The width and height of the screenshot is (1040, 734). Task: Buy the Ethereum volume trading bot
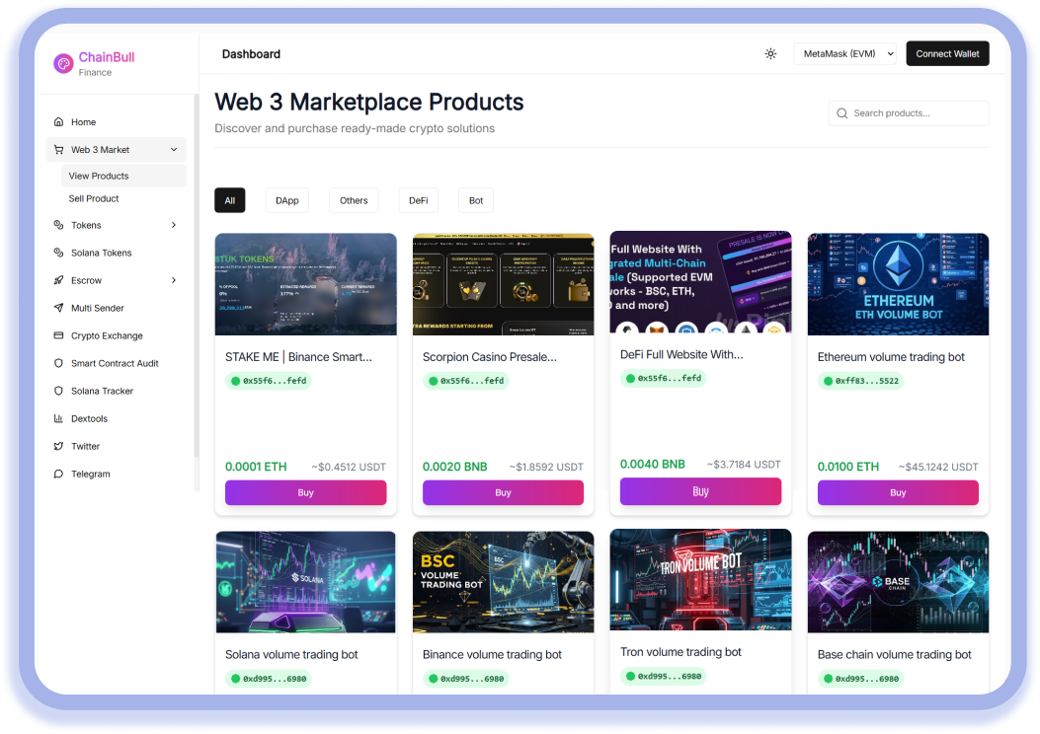click(x=897, y=492)
